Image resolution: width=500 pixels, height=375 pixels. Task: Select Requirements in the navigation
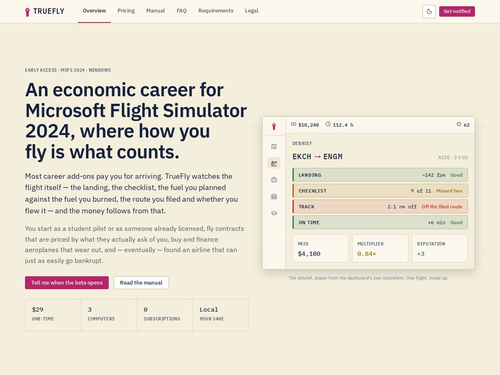click(x=216, y=11)
